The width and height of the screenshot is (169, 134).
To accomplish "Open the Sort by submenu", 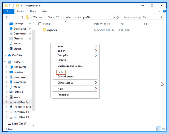I will click(x=75, y=51).
